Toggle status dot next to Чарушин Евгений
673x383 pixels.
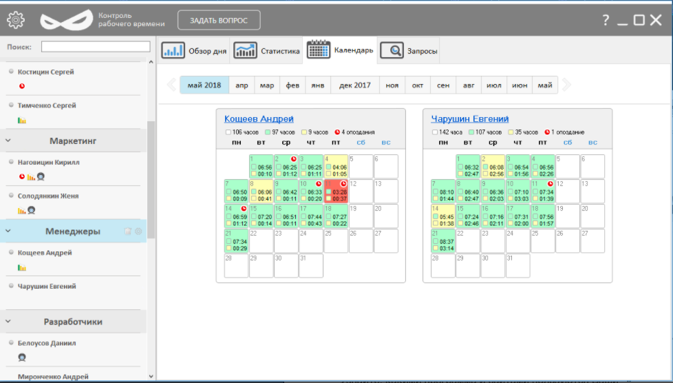point(12,285)
